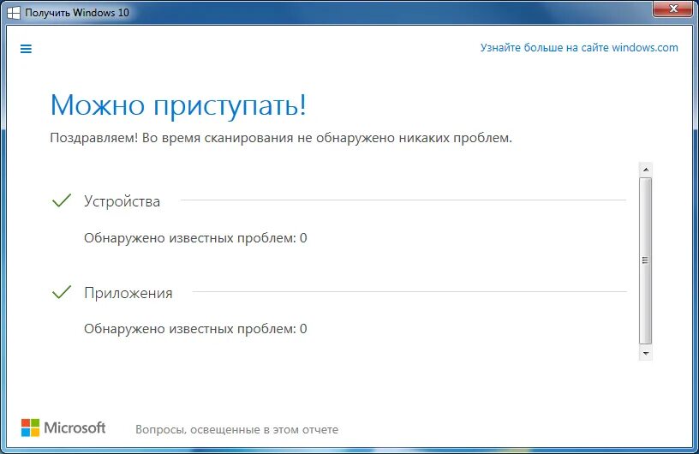The height and width of the screenshot is (454, 699).
Task: Click the Можно приступать! heading
Action: coord(178,106)
